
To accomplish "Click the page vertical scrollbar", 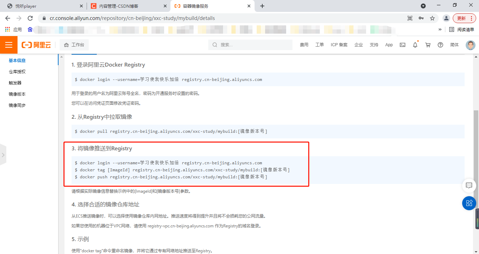I will tap(476, 159).
